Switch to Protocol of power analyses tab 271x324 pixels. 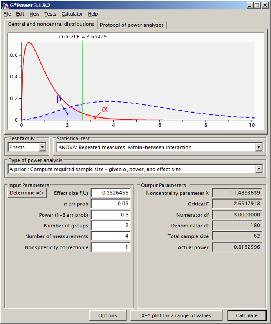(x=132, y=25)
